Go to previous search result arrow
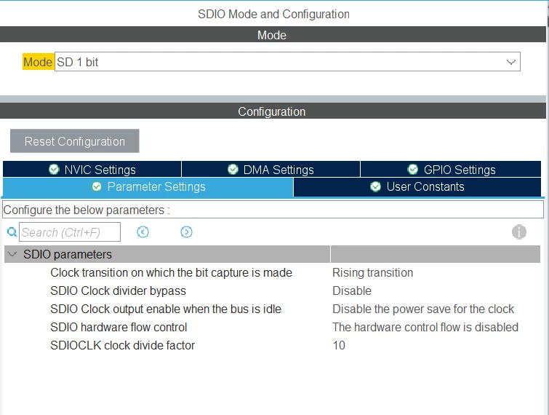This screenshot has height=415, width=549. [x=143, y=232]
